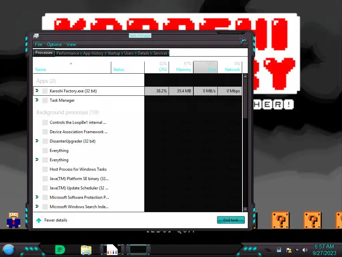Open the Options menu
The height and width of the screenshot is (257, 342).
tap(54, 45)
